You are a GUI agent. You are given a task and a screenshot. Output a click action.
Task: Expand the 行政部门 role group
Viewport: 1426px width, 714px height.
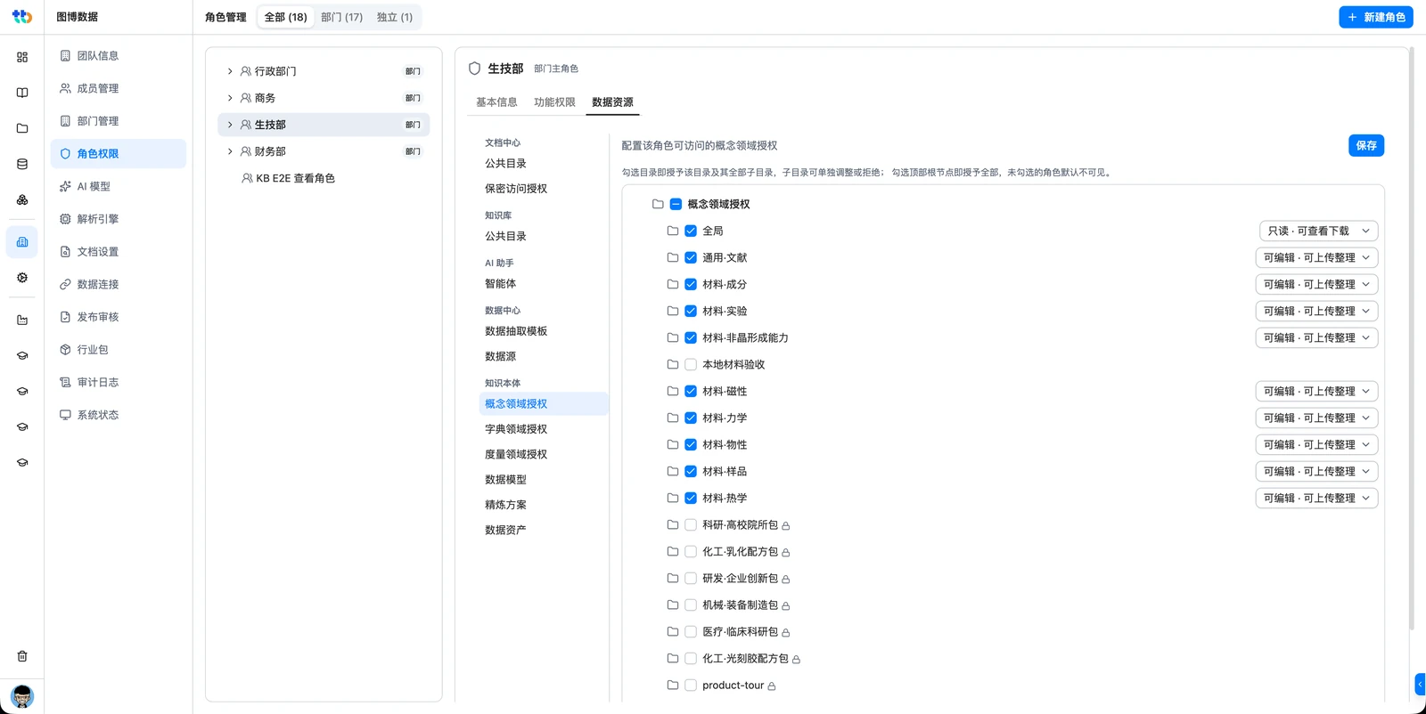point(230,71)
